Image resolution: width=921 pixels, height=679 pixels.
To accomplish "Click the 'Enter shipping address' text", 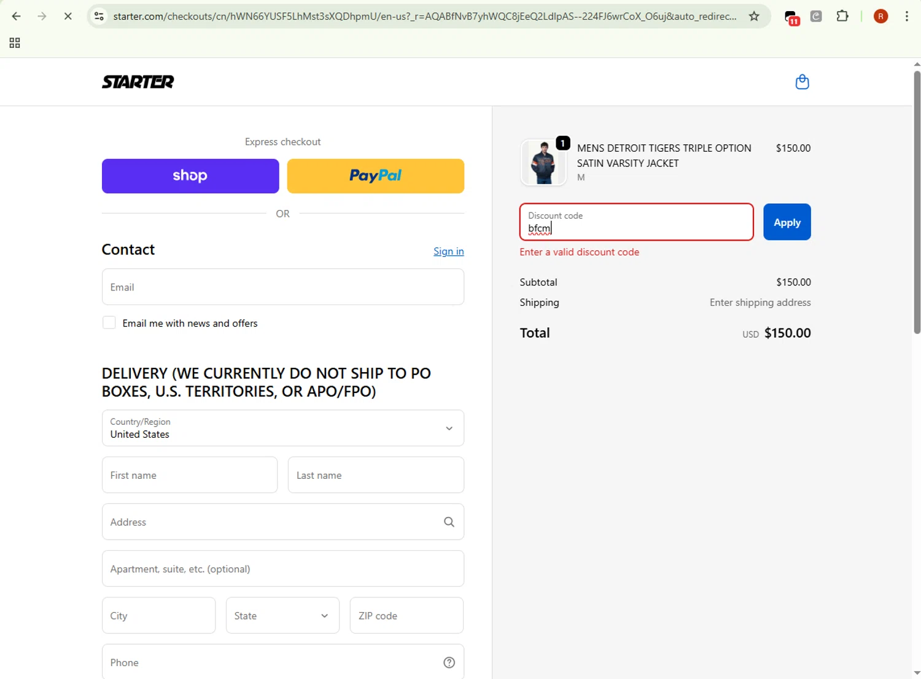I will [760, 303].
